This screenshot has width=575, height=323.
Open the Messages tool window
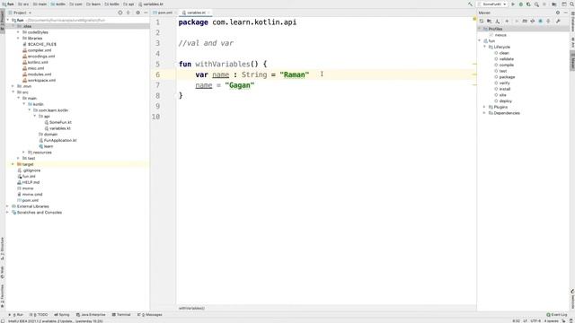[150, 315]
